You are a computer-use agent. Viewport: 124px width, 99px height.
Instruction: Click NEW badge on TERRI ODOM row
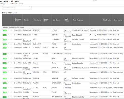click(5, 35)
